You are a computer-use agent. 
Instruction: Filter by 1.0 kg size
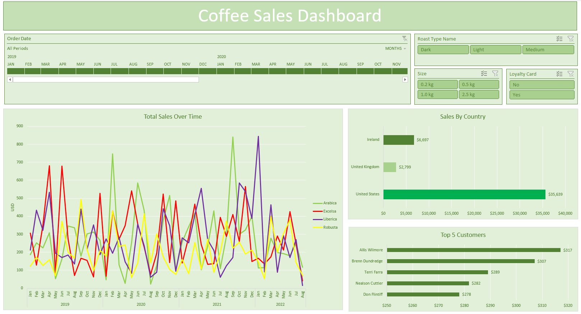[x=437, y=94]
